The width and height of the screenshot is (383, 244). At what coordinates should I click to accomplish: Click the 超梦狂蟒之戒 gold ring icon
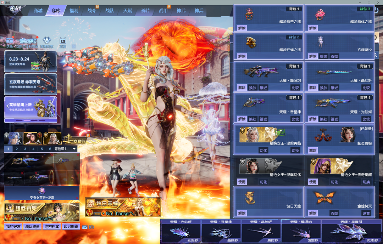coord(251,42)
